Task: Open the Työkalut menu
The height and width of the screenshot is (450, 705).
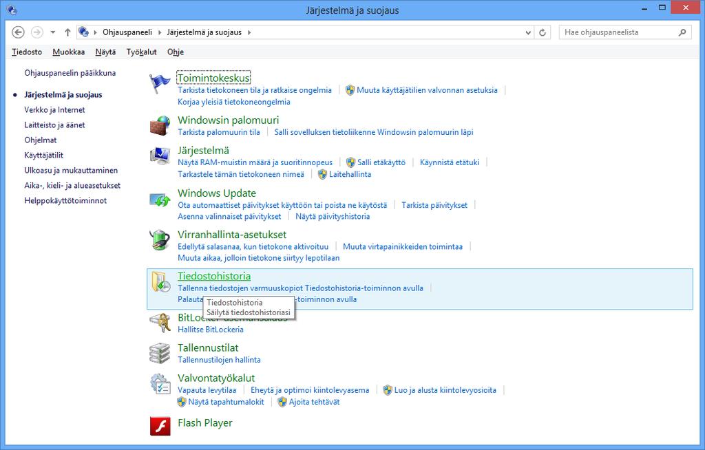Action: pyautogui.click(x=142, y=52)
